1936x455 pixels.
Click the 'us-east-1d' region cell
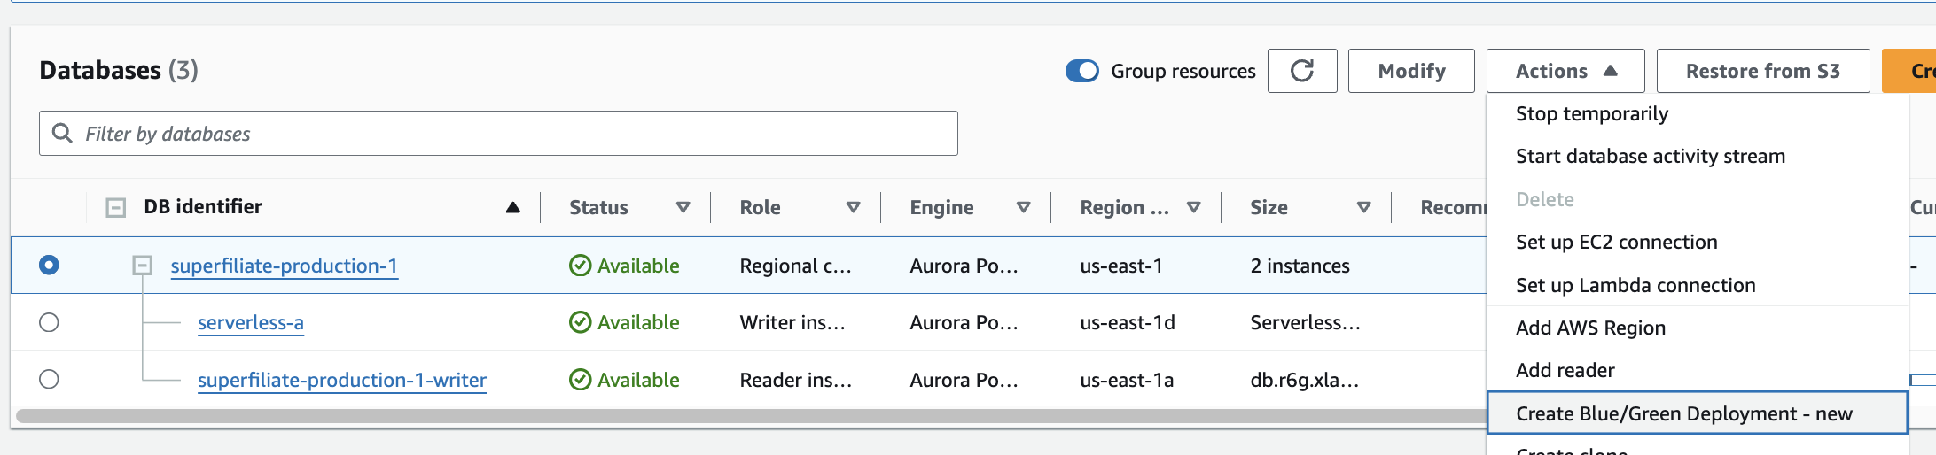(x=1128, y=322)
